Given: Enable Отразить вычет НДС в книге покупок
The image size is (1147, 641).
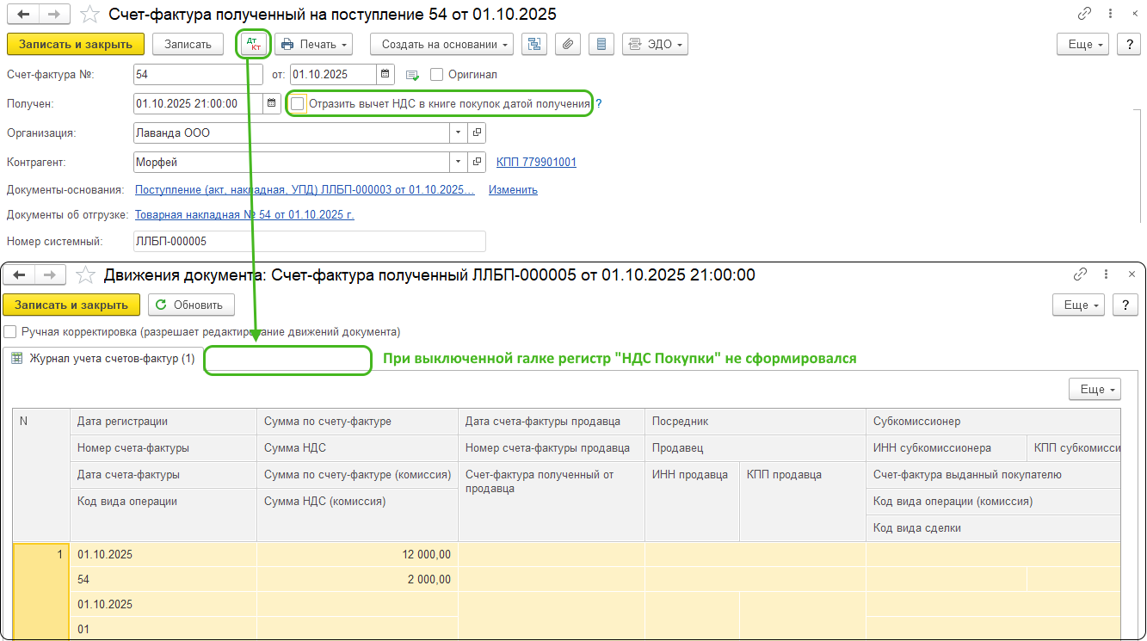Looking at the screenshot, I should click(298, 104).
